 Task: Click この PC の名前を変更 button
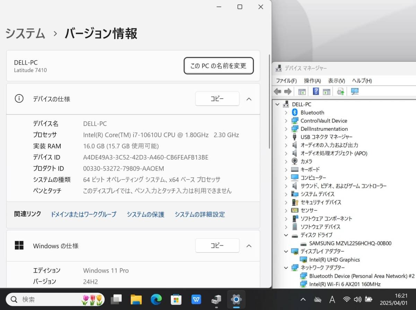219,66
